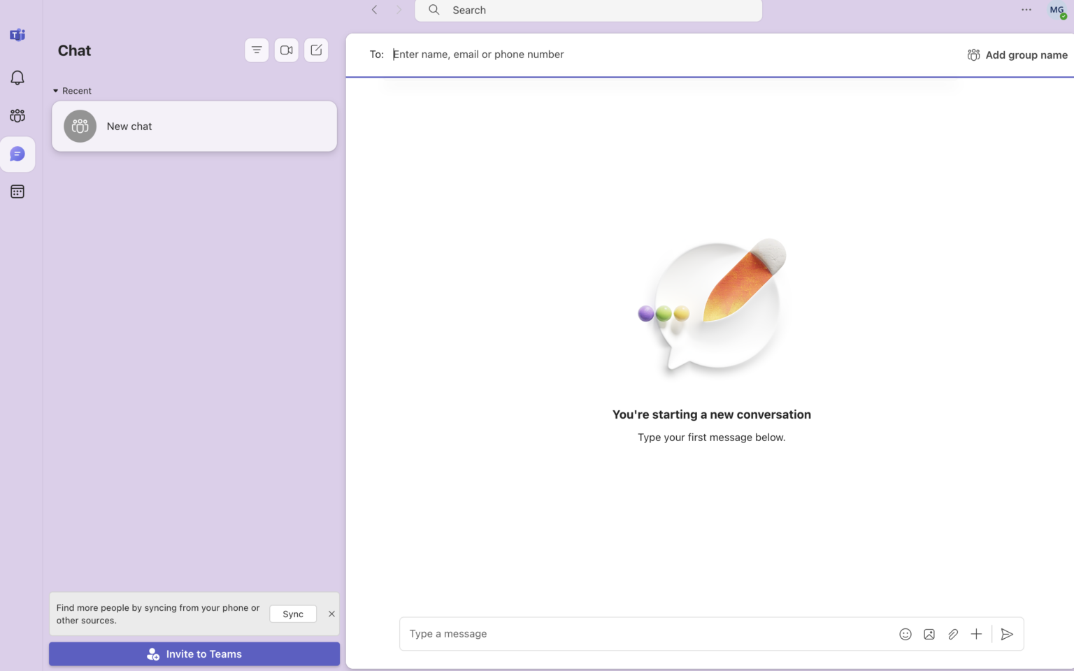
Task: Send the message
Action: coord(1007,634)
